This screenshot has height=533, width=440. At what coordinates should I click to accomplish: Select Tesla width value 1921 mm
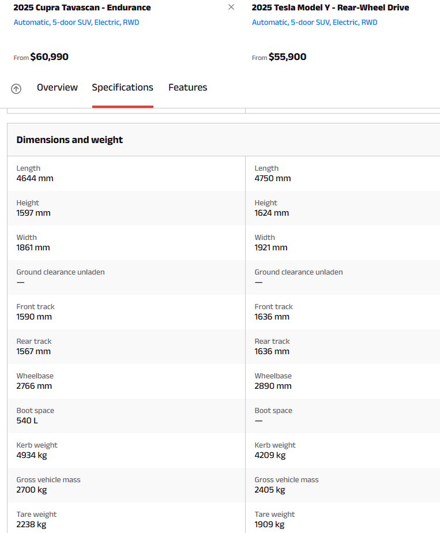271,248
